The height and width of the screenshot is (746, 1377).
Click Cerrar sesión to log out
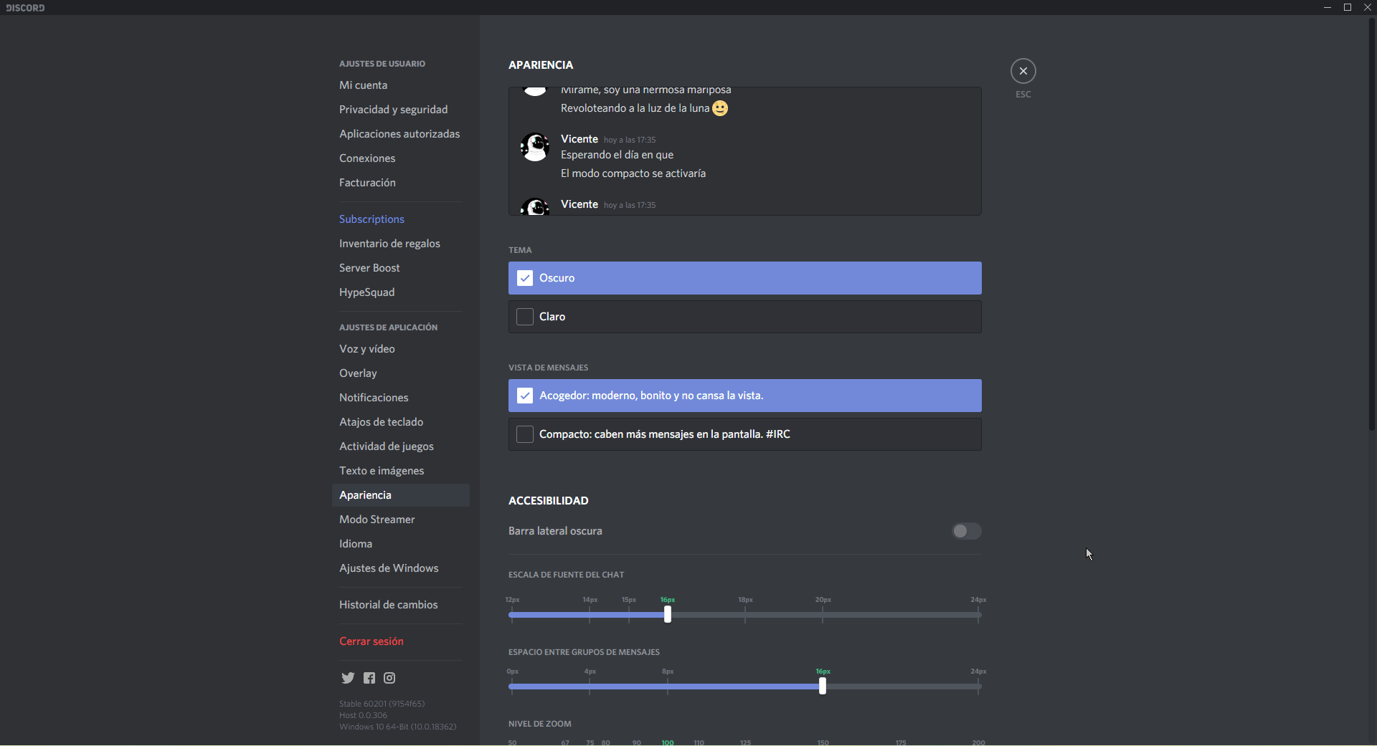(372, 641)
